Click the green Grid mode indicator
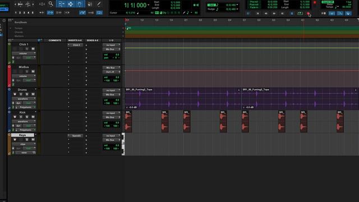 point(211,5)
